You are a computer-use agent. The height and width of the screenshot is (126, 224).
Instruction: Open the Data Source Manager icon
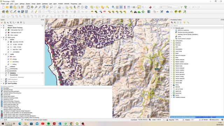tap(3, 12)
